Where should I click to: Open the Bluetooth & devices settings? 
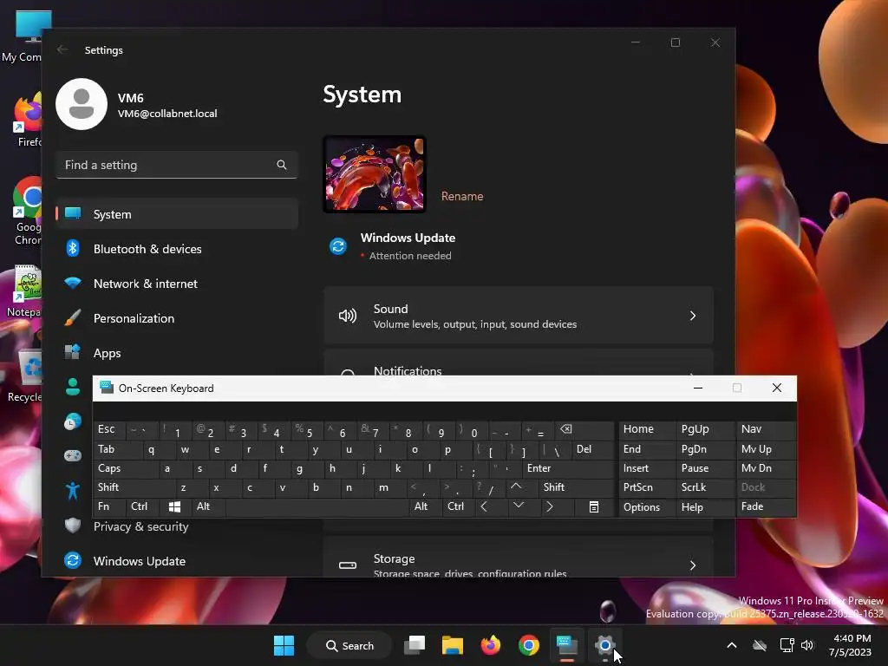(x=177, y=249)
